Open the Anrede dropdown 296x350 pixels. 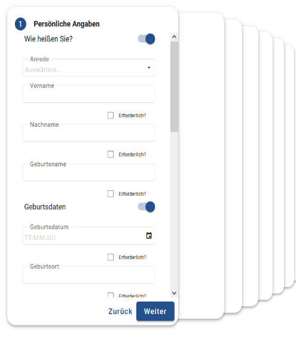pyautogui.click(x=89, y=68)
